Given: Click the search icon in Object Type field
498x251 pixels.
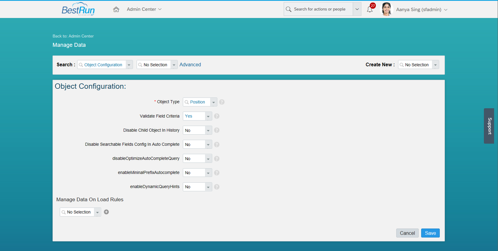Looking at the screenshot, I should (x=187, y=102).
